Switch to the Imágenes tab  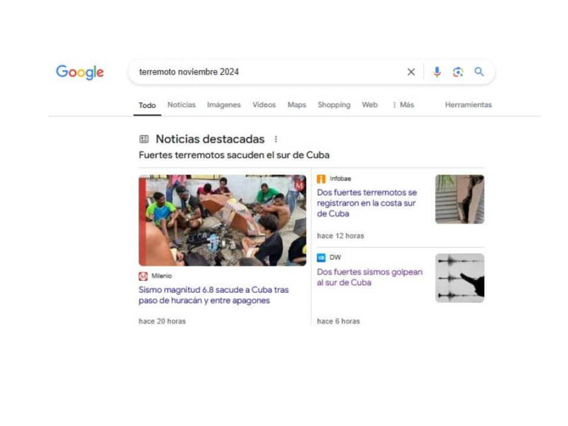pyautogui.click(x=224, y=105)
